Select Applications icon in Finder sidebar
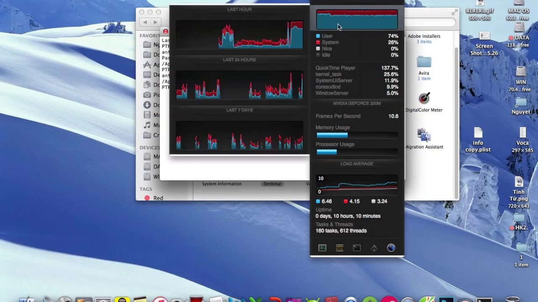538x302 pixels. (x=147, y=65)
